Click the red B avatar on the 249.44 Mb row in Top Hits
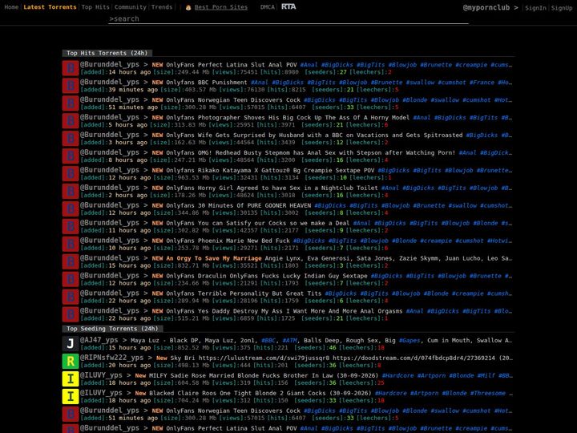The height and width of the screenshot is (433, 577). (x=71, y=68)
